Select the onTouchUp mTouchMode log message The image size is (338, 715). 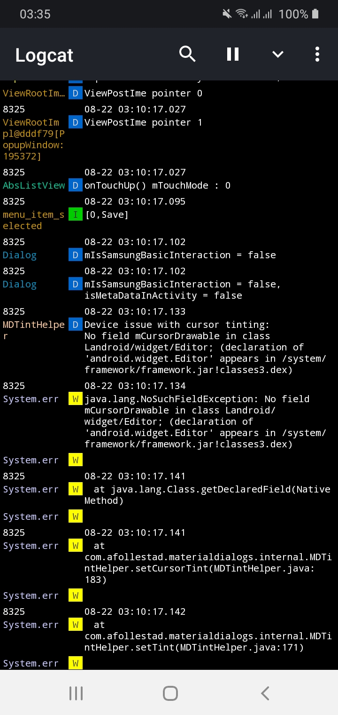pyautogui.click(x=157, y=185)
